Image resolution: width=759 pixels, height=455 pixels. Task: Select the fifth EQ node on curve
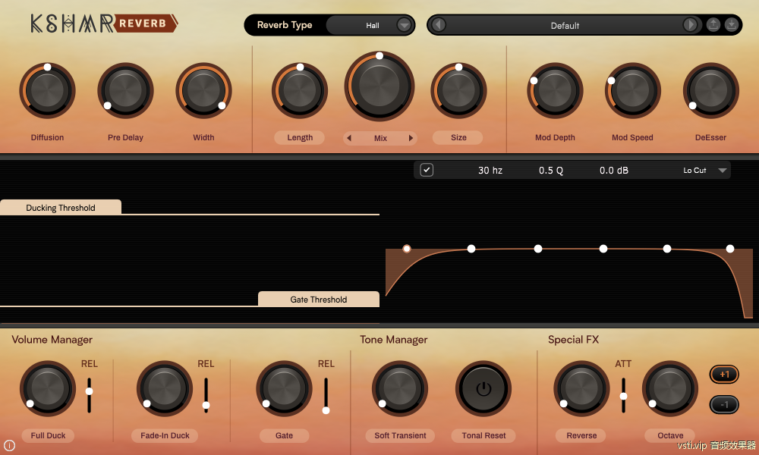point(667,249)
